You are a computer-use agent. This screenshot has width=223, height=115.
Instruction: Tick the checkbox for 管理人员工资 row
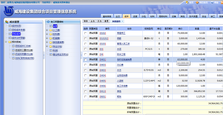coord(85,44)
